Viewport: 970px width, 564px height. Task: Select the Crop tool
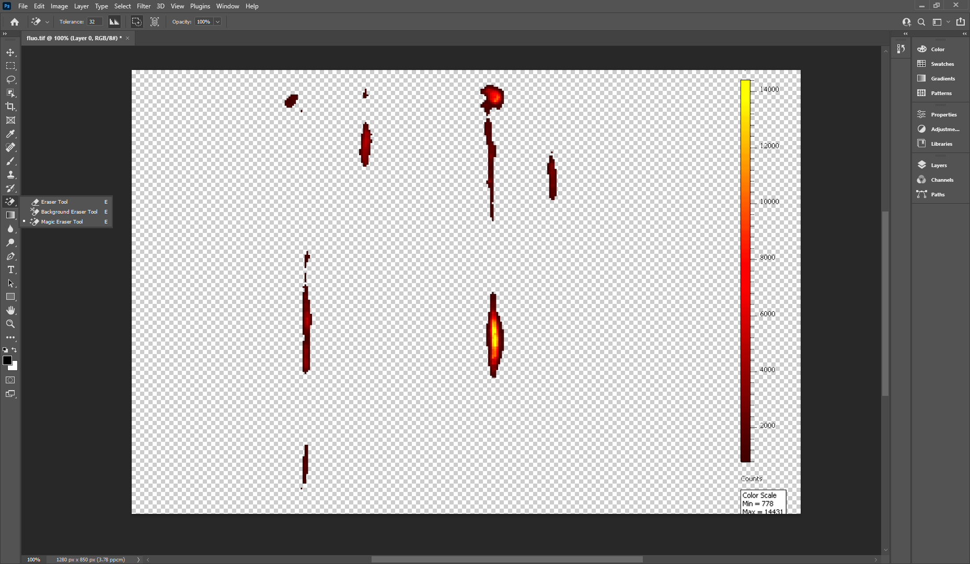(x=10, y=107)
